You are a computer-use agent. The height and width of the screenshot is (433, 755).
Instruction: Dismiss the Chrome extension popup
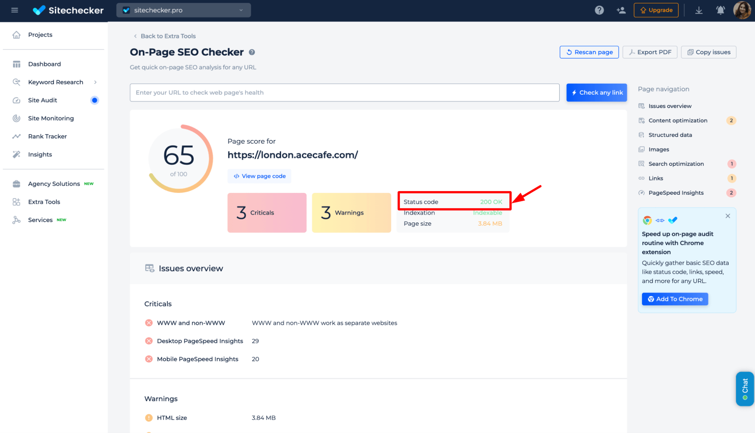tap(727, 216)
